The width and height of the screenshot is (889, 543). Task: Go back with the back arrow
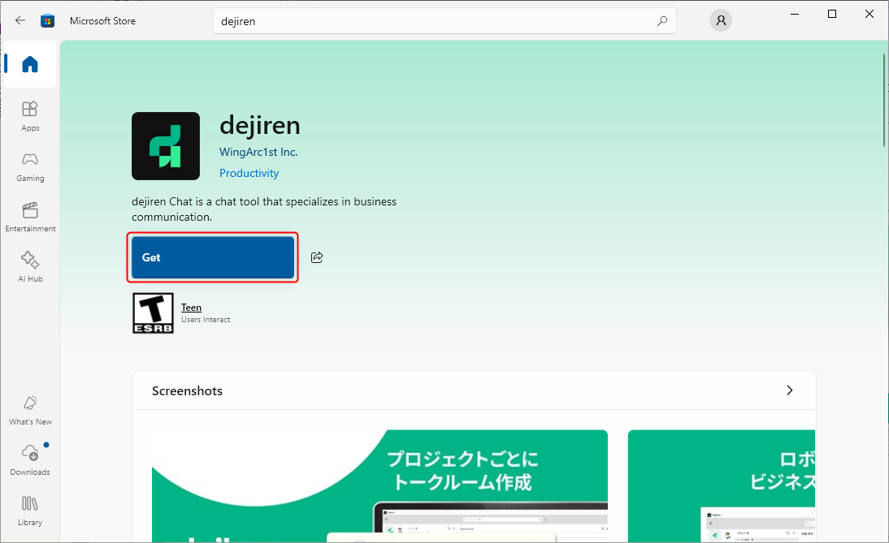(20, 21)
